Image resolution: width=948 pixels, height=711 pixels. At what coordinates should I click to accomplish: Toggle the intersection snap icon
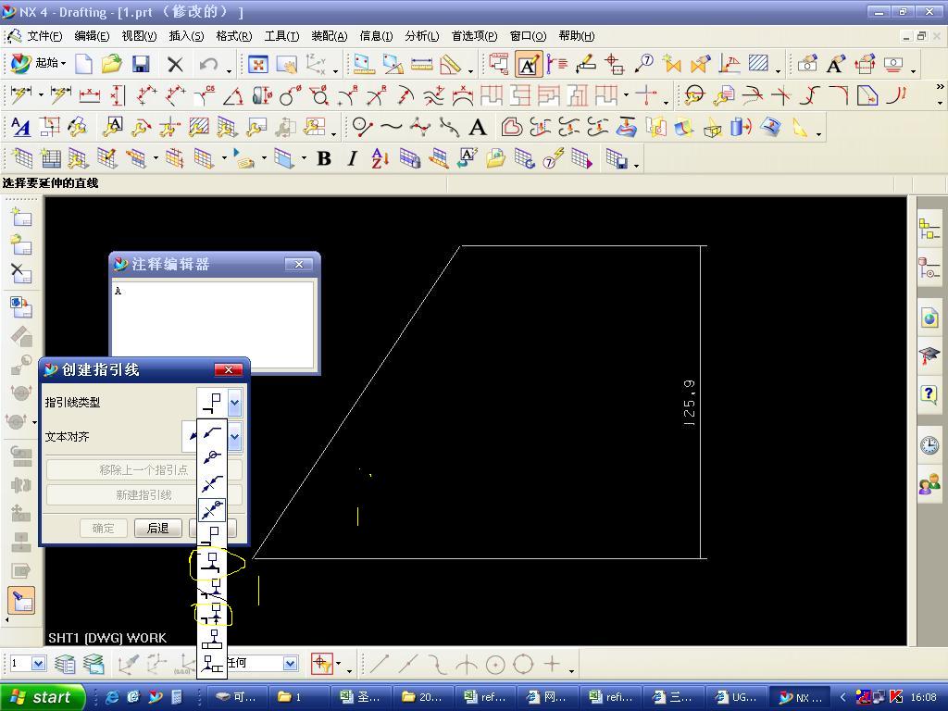[467, 664]
